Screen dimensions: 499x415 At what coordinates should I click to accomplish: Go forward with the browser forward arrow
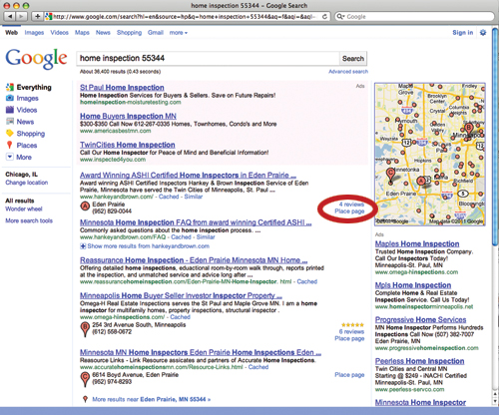point(21,16)
